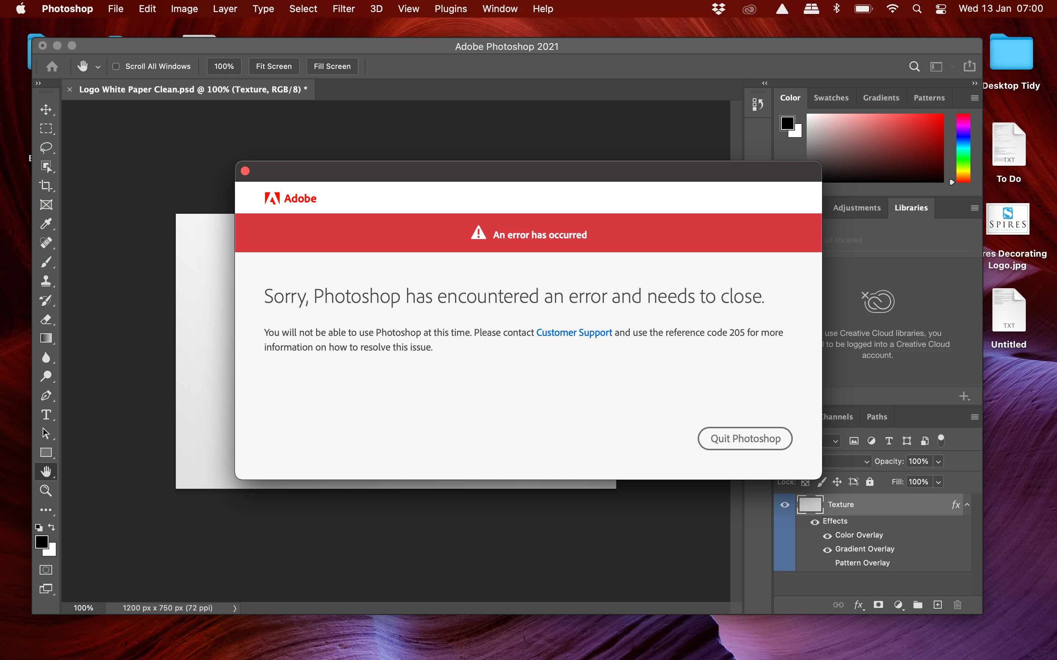The height and width of the screenshot is (660, 1057).
Task: Create a new layer with plus icon
Action: pos(937,605)
